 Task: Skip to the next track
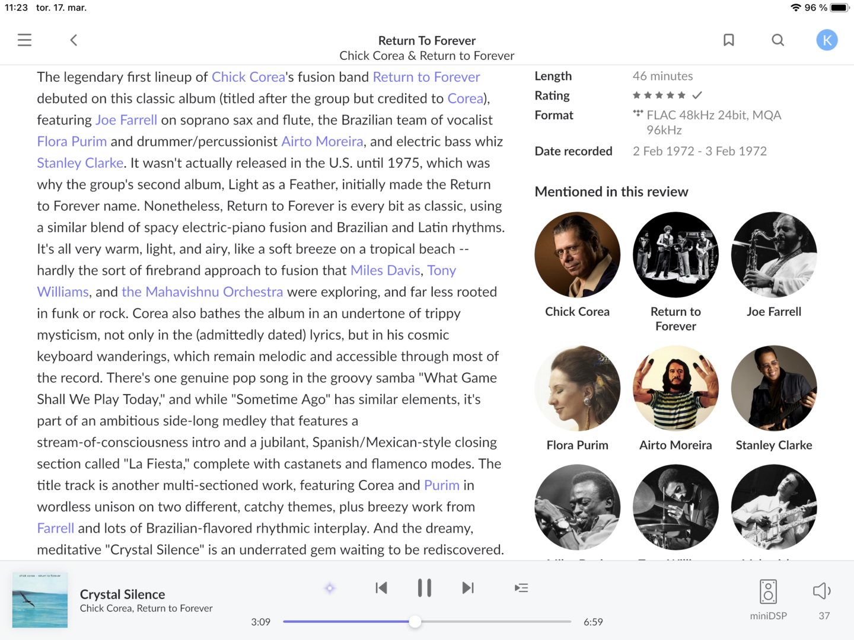468,588
